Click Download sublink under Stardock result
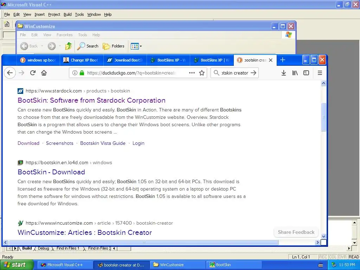Image resolution: width=360 pixels, height=270 pixels. pos(28,143)
